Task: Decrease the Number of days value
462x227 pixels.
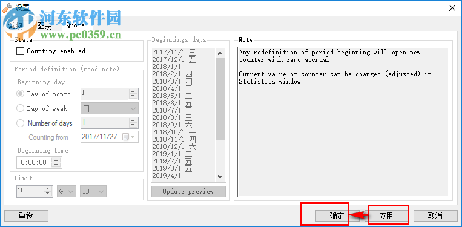Action: click(x=133, y=126)
